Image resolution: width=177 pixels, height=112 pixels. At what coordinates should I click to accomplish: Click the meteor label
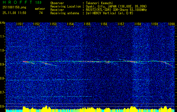pyautogui.click(x=40, y=9)
